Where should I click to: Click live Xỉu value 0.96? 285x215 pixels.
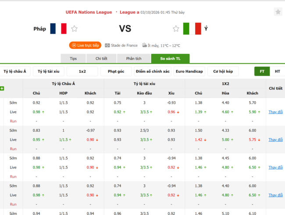(x=171, y=112)
